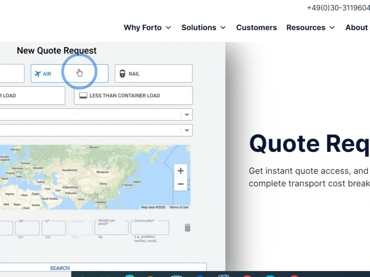370x277 pixels.
Task: Select the partially visible container LOAD option
Action: tap(32, 96)
